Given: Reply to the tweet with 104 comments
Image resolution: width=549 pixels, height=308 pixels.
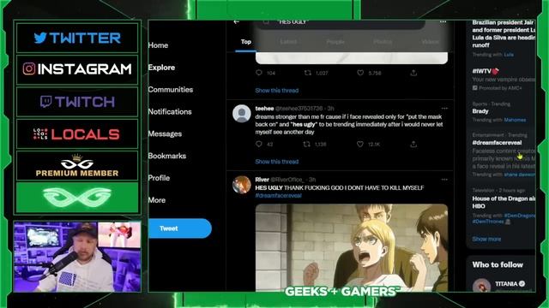Looking at the screenshot, I should click(x=259, y=73).
